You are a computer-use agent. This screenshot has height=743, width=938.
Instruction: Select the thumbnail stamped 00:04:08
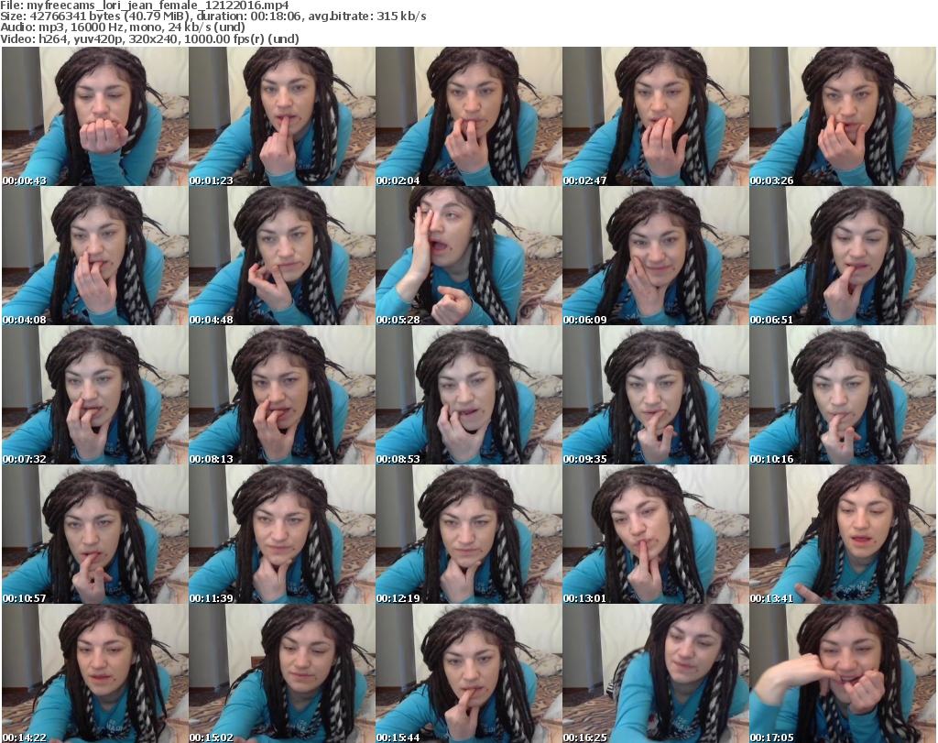[95, 256]
